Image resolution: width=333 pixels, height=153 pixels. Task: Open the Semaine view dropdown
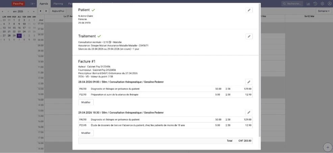[x=324, y=11]
